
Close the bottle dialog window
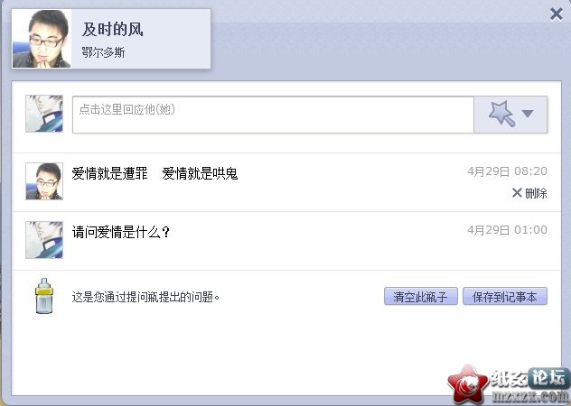pyautogui.click(x=556, y=14)
